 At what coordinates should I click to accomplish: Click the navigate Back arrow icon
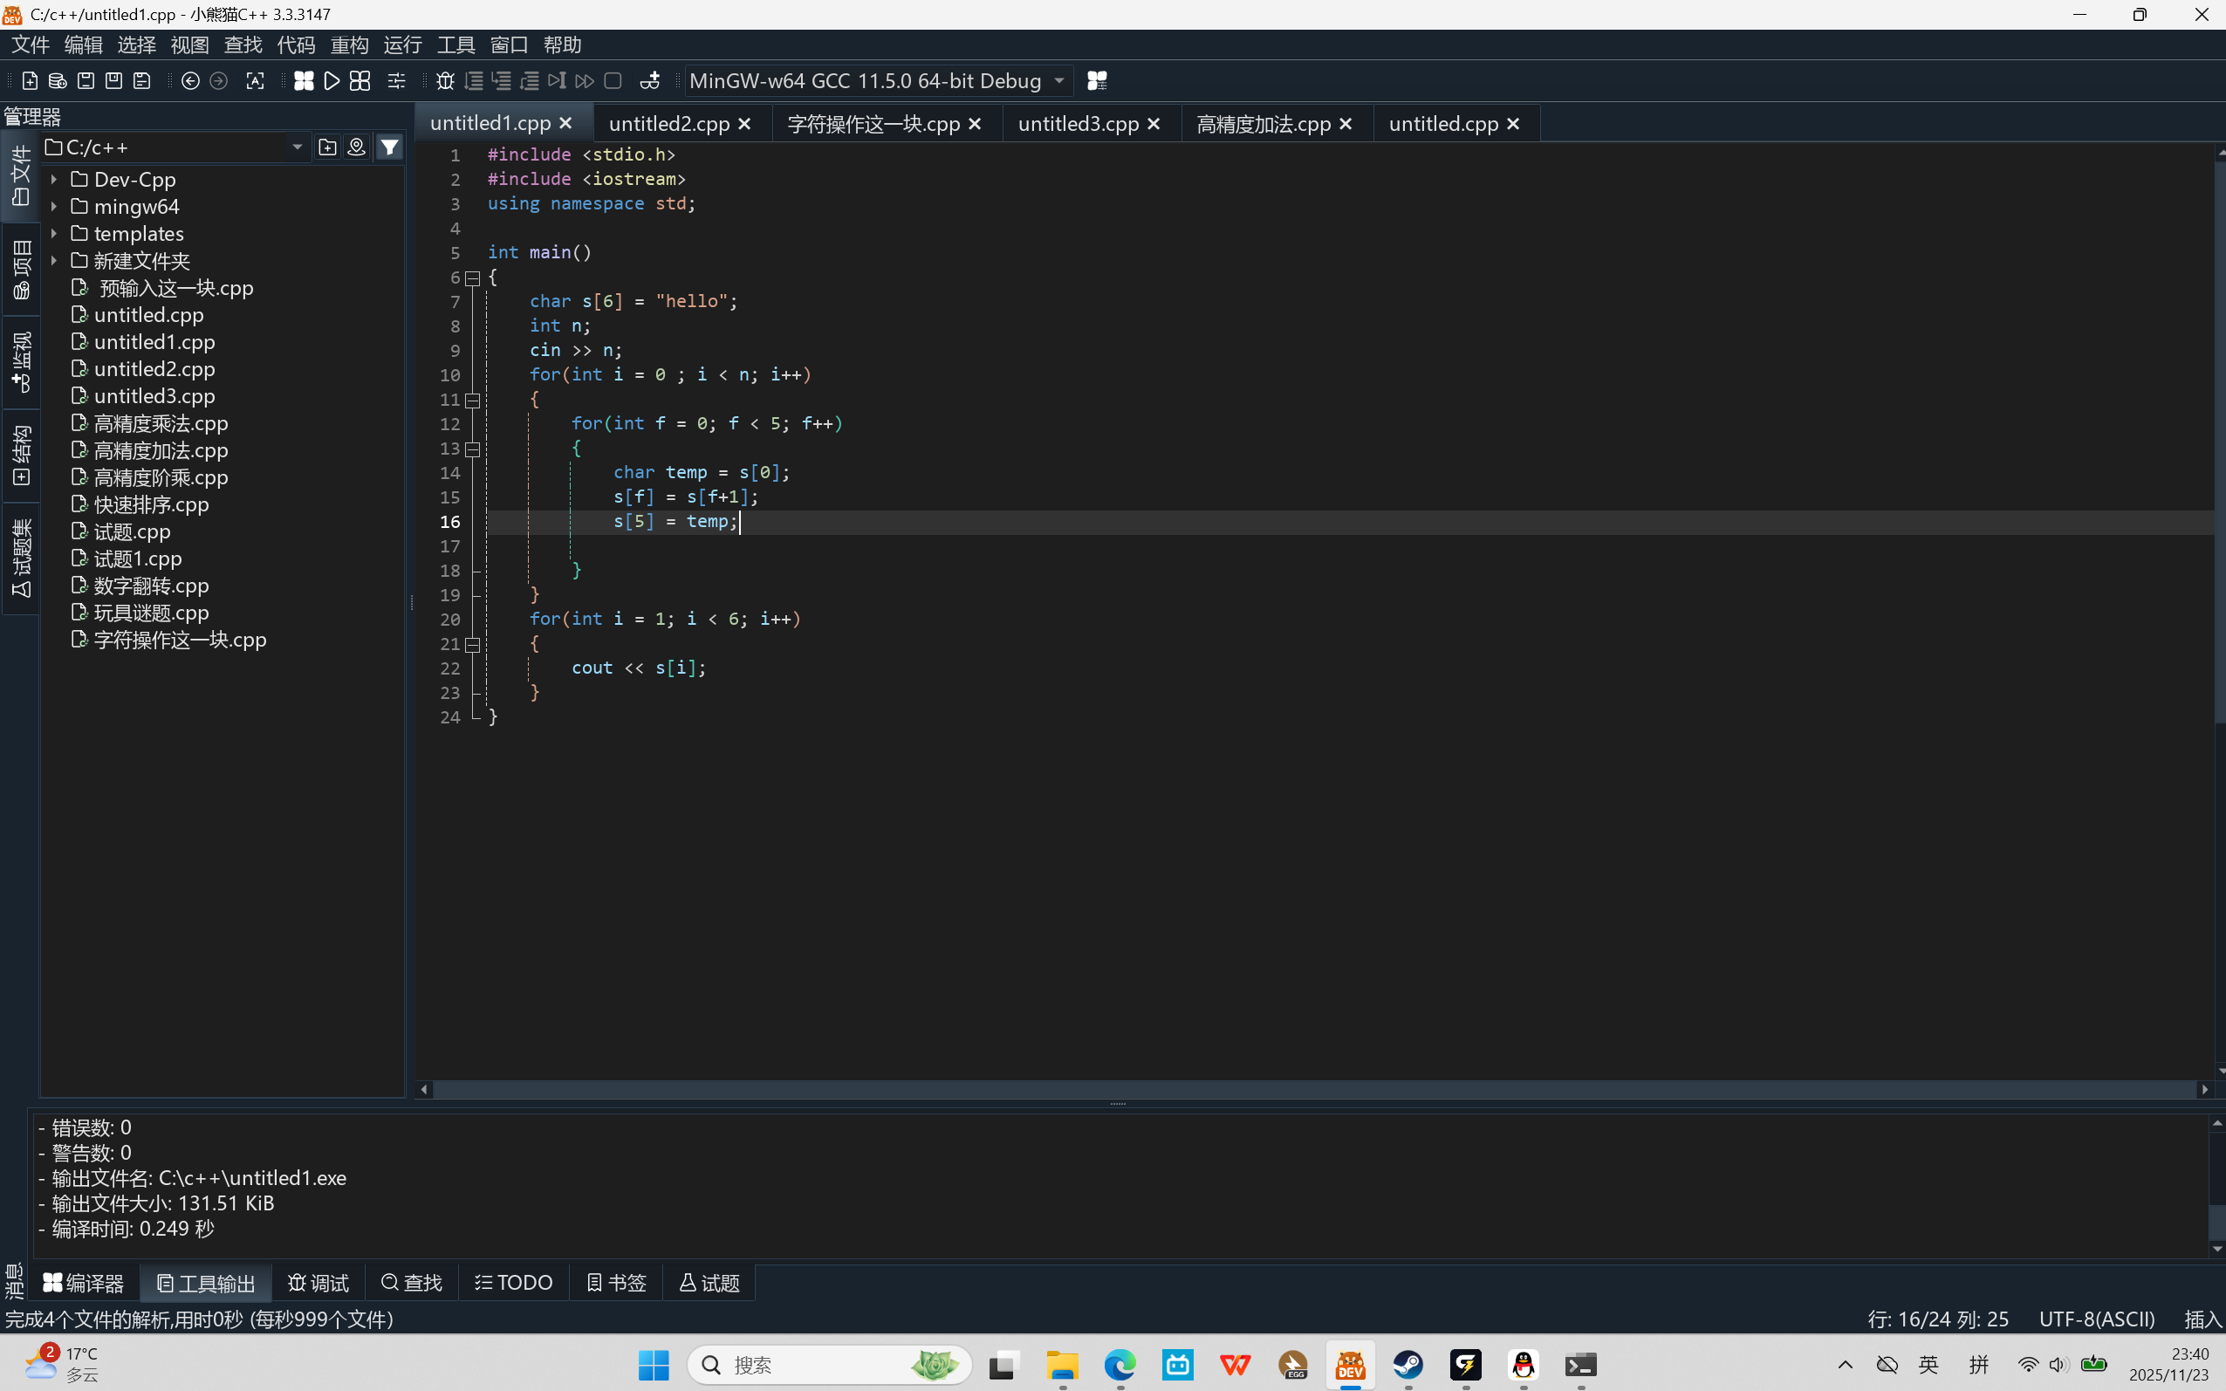[x=190, y=81]
